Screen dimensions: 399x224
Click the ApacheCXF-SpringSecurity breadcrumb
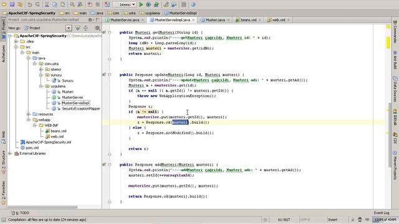point(29,13)
